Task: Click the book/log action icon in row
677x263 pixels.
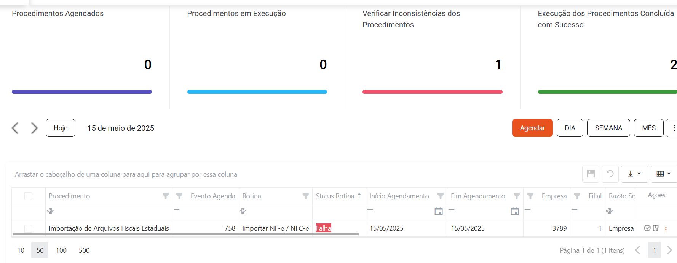Action: pyautogui.click(x=656, y=228)
